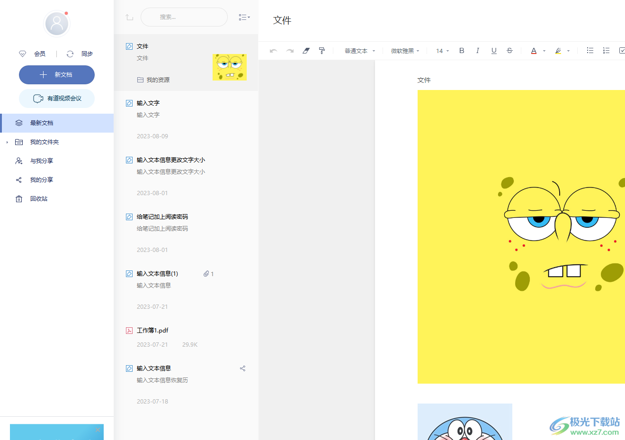
Task: Open note 输入文本信息更改文字大小
Action: [186, 176]
